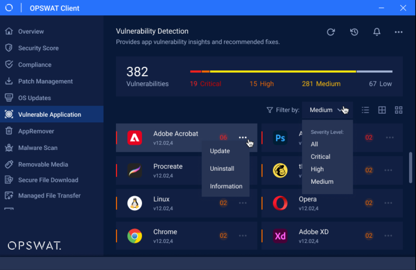Open the header more options ellipsis
The height and width of the screenshot is (270, 416).
398,32
